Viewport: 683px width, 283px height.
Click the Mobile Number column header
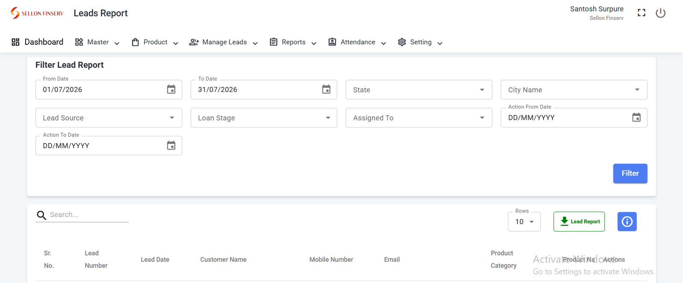[331, 260]
